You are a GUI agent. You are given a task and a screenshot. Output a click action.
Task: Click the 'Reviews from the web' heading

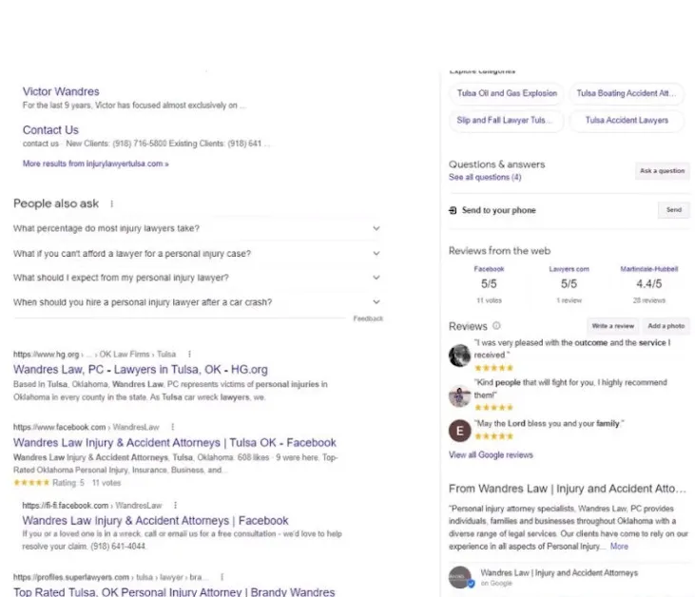499,251
